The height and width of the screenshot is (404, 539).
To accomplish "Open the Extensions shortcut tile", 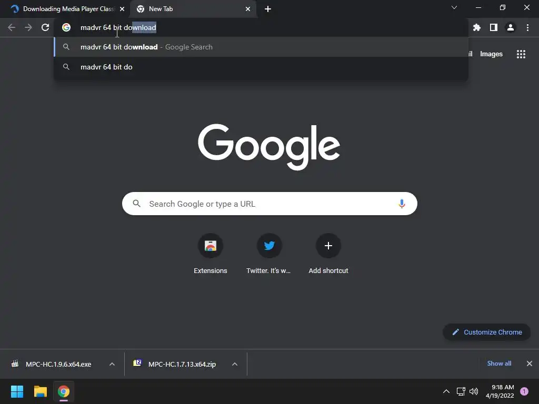I will 211,254.
